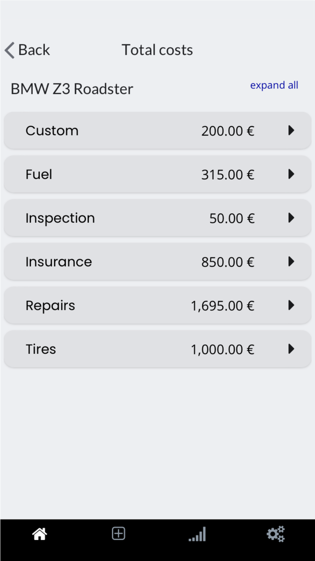This screenshot has height=561, width=315.
Task: Select the Inspection row label
Action: coord(60,218)
